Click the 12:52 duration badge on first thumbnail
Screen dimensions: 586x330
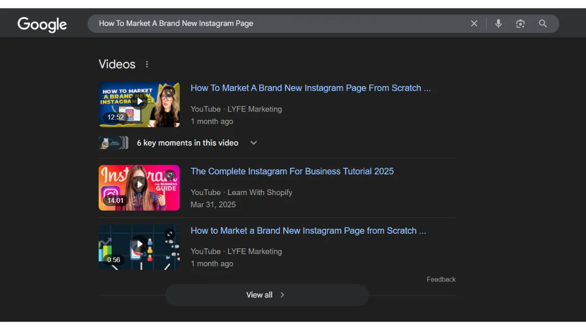click(115, 117)
